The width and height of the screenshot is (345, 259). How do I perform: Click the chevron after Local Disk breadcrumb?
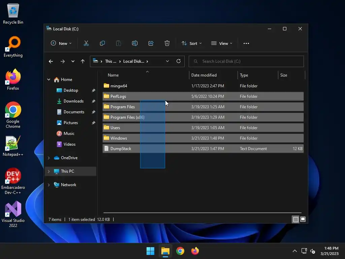coord(147,61)
